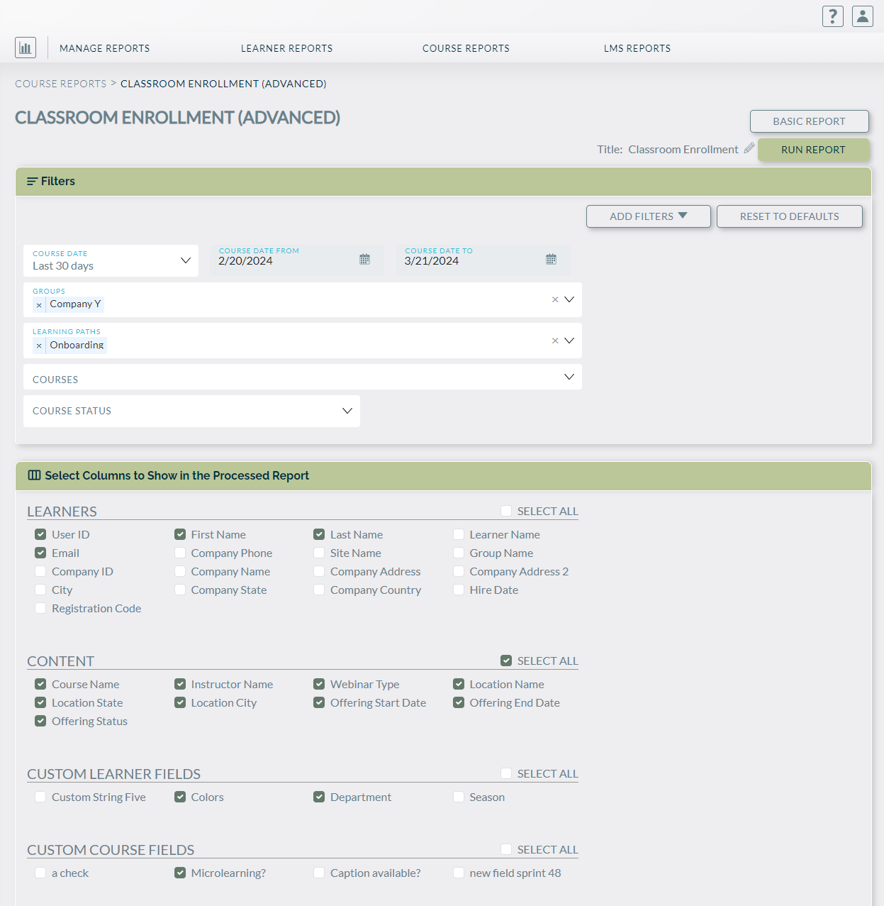Clear the Learning Paths filter with the × icon
The height and width of the screenshot is (906, 884).
tap(555, 340)
